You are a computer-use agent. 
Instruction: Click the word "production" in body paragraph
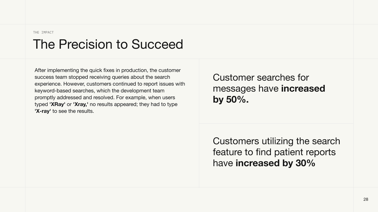click(134, 70)
